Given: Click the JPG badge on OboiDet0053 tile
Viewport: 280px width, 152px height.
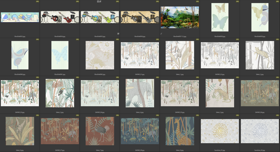Looking at the screenshot, I should [x=37, y=1].
